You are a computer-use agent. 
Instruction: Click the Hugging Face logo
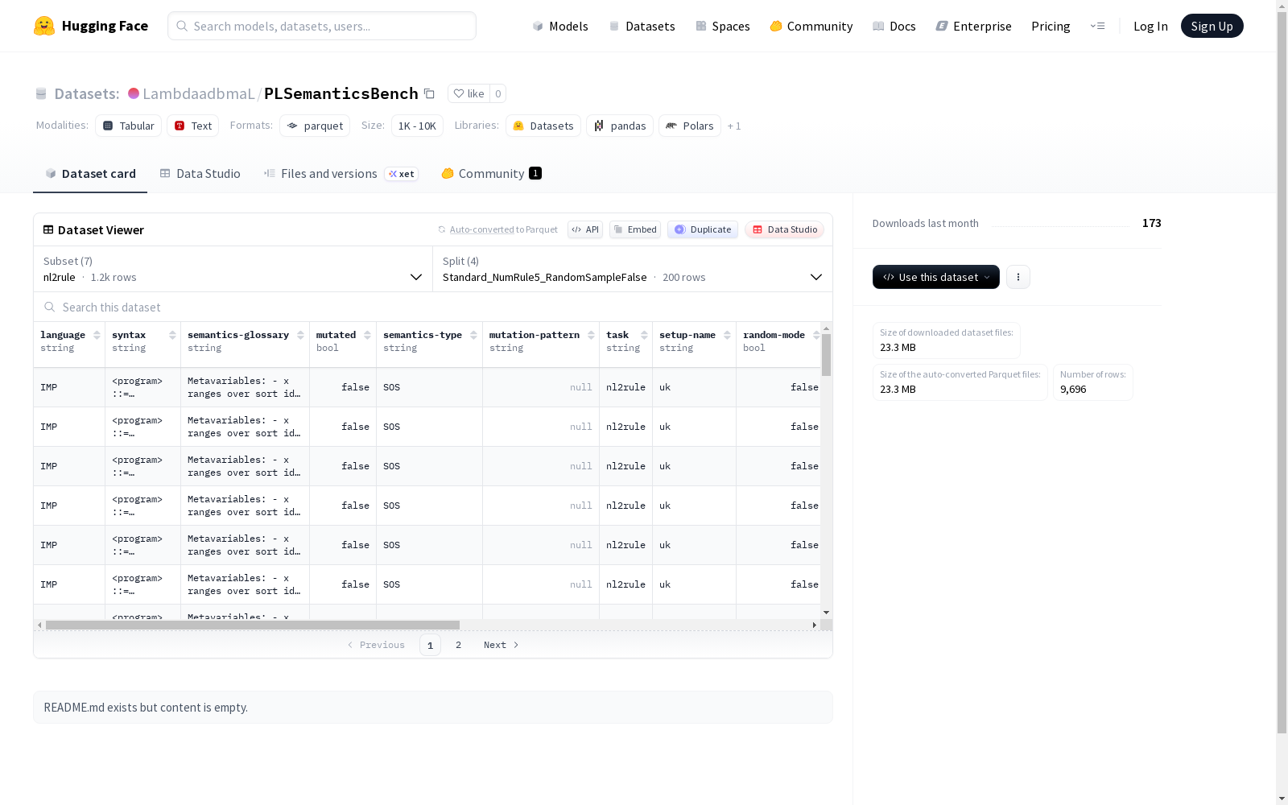pos(91,26)
